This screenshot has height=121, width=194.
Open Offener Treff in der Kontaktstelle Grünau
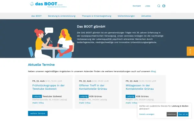coord(93,87)
